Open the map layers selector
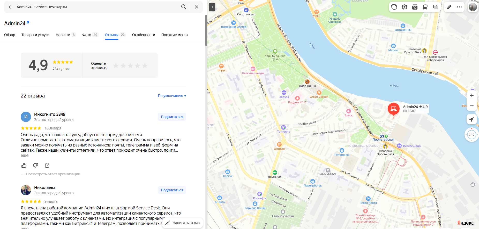The image size is (479, 229). coord(436,7)
